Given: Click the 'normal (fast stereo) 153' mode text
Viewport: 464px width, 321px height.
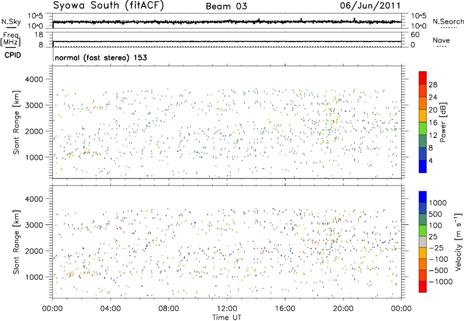Looking at the screenshot, I should click(101, 57).
